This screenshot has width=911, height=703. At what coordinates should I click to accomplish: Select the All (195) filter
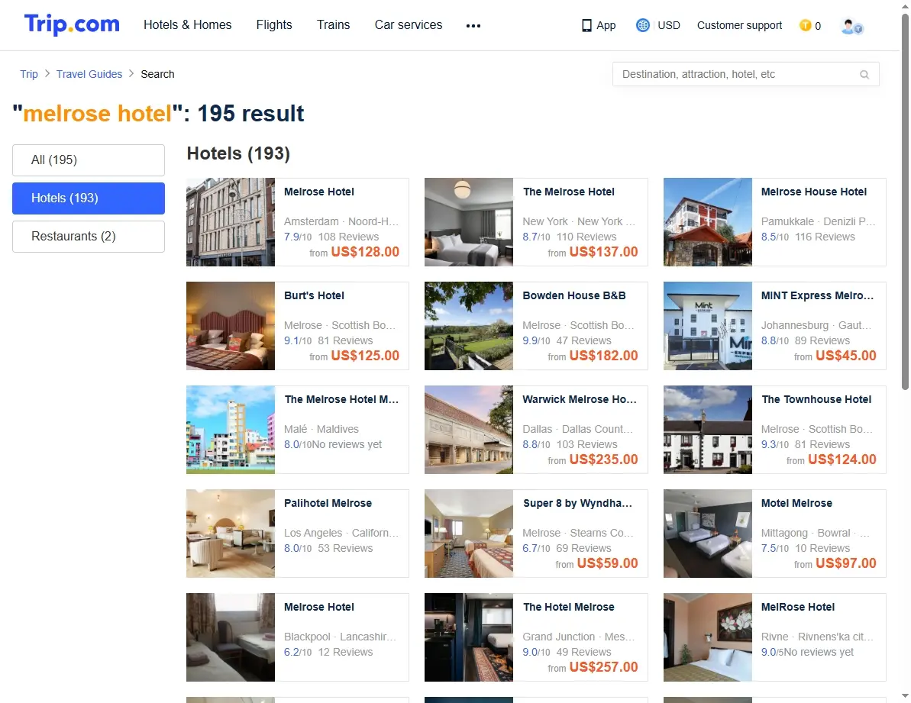click(x=89, y=160)
